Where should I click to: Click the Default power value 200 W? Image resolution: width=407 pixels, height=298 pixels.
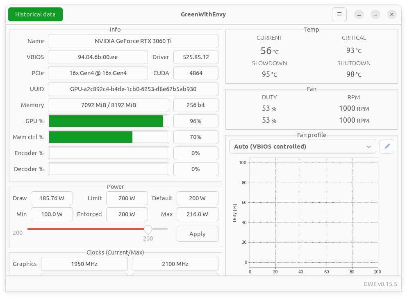197,198
